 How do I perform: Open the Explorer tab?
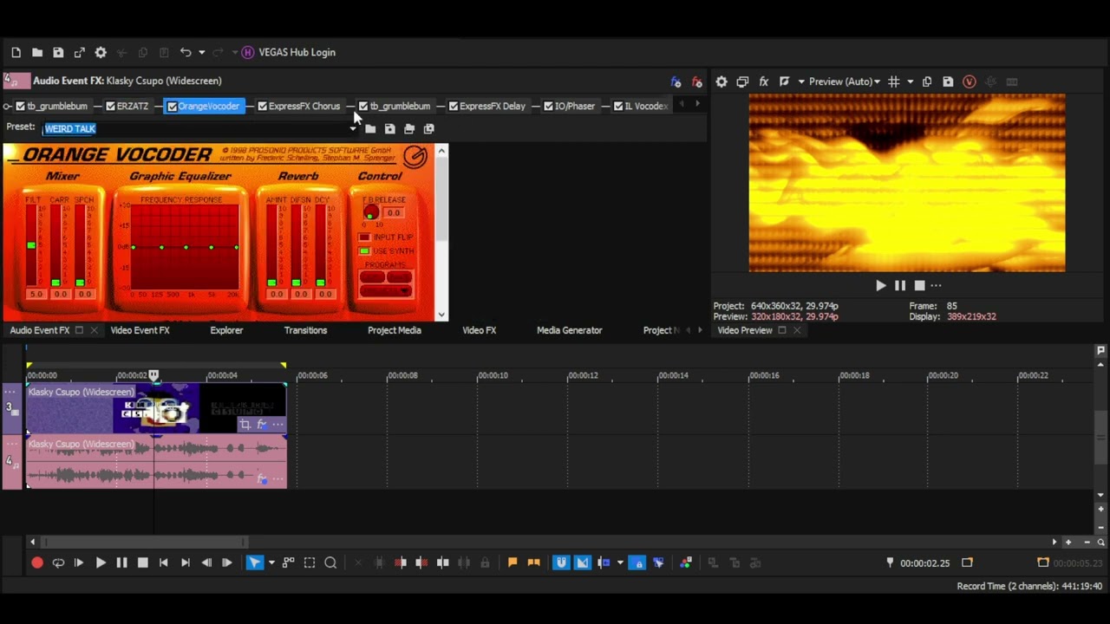[226, 330]
